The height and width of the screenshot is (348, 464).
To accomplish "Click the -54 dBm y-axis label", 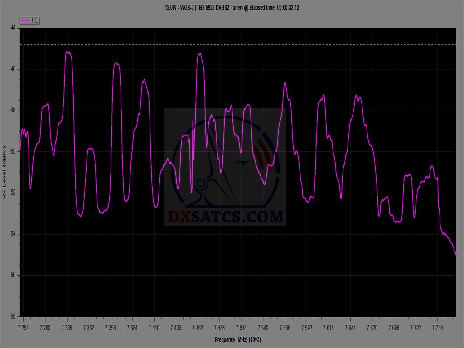I will click(12, 234).
